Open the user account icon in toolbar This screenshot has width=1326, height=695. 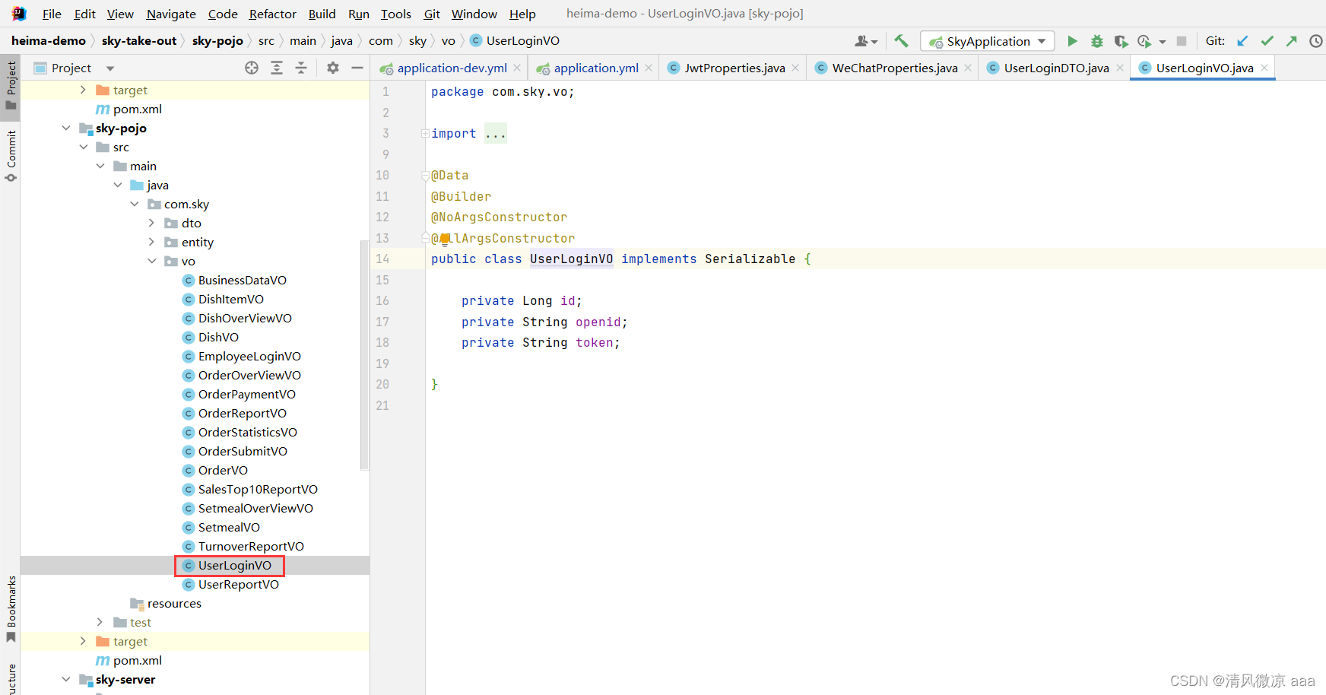point(865,41)
